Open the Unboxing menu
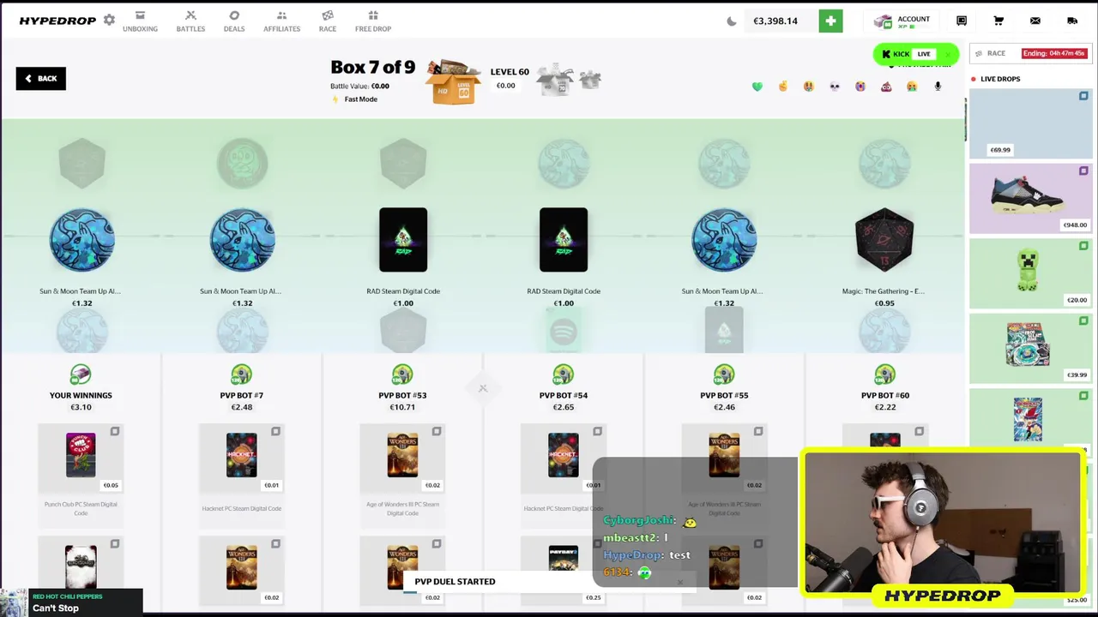The width and height of the screenshot is (1098, 617). (x=140, y=21)
